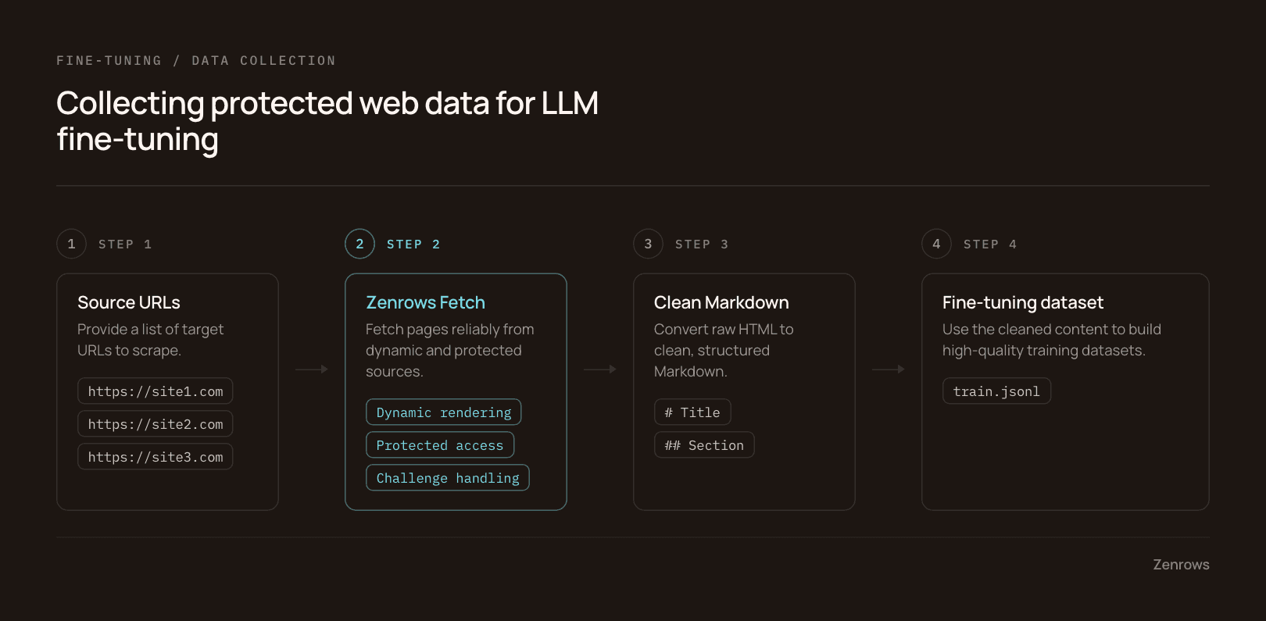Click the main title about LLM fine-tuning

(327, 121)
